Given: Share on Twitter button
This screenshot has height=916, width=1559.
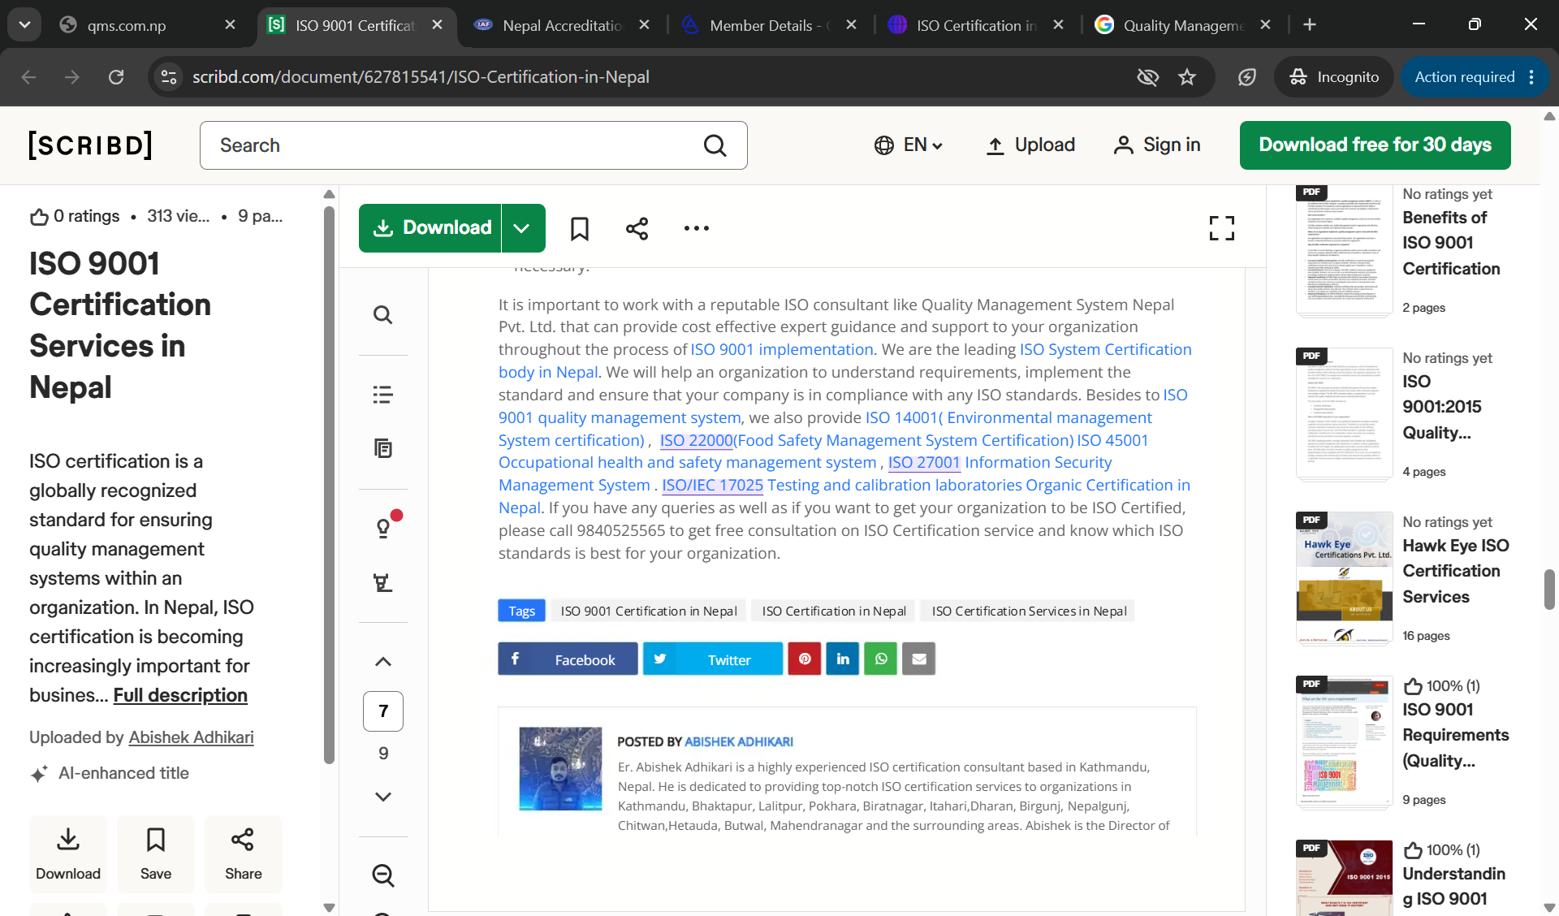Looking at the screenshot, I should pos(713,659).
